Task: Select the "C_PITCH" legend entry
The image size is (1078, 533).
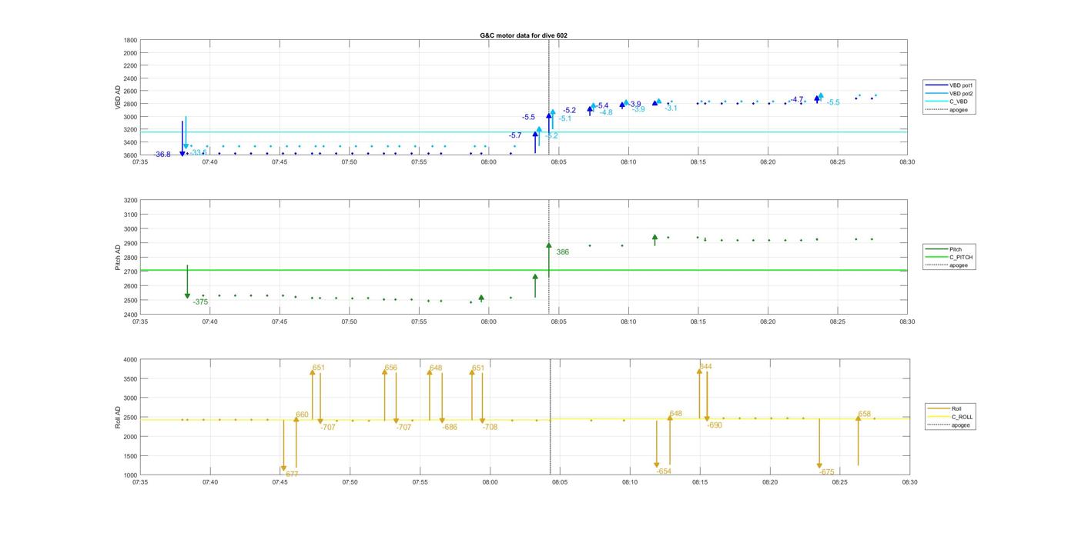Action: 949,257
